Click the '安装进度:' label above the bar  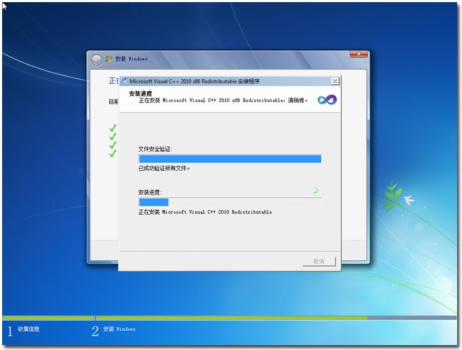[150, 192]
